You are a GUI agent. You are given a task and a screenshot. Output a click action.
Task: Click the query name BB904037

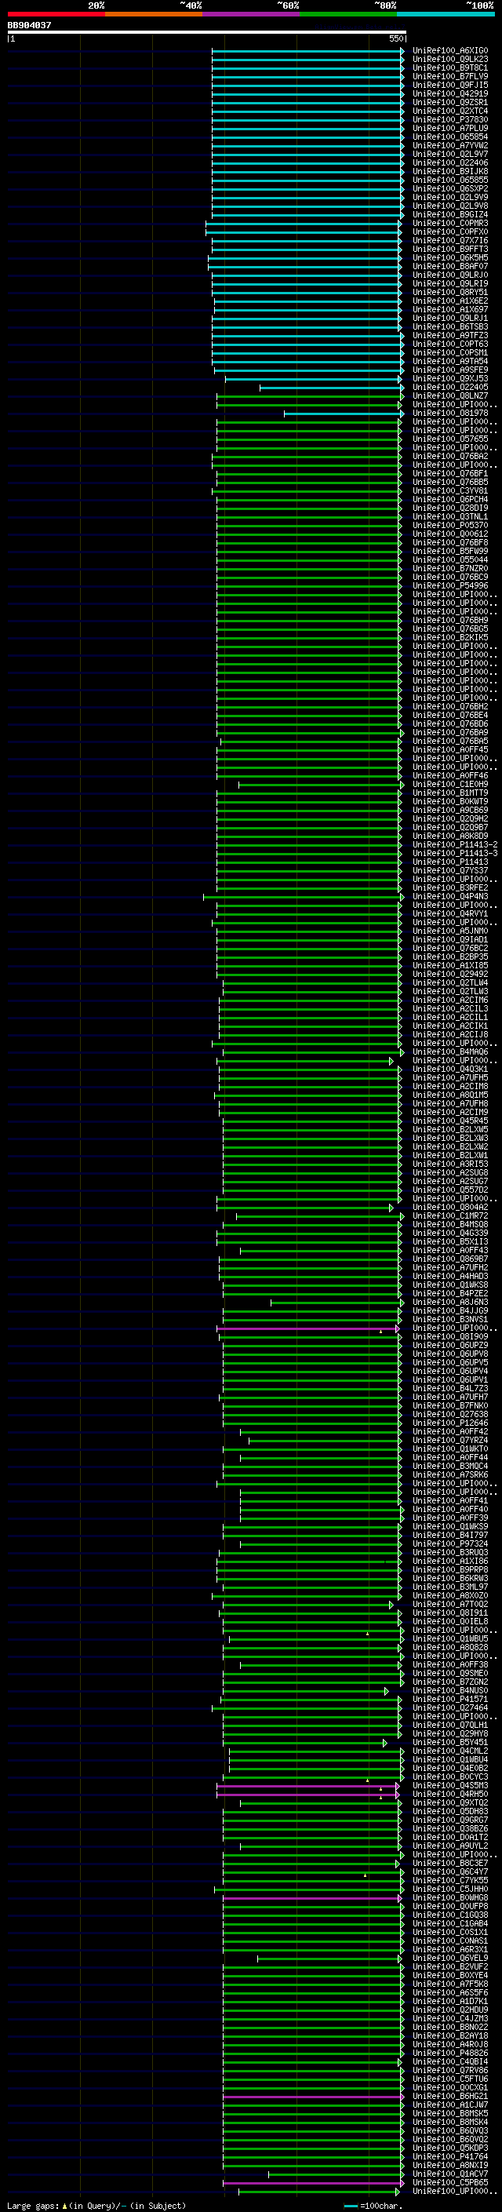tap(29, 26)
